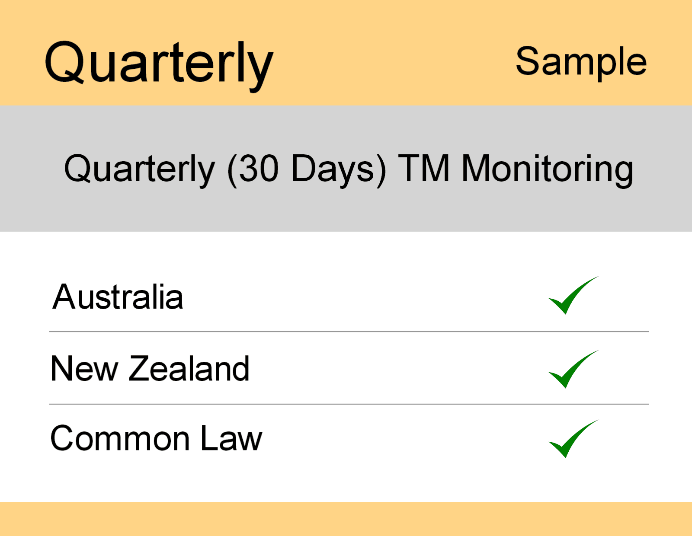692x536 pixels.
Task: Click the Sample label in header
Action: tap(581, 62)
